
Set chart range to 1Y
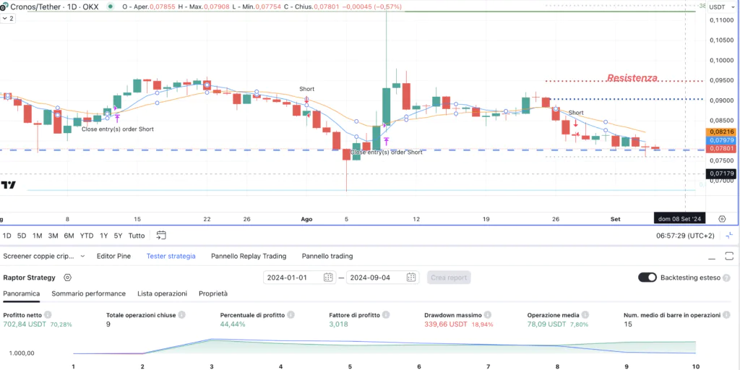[x=104, y=236]
